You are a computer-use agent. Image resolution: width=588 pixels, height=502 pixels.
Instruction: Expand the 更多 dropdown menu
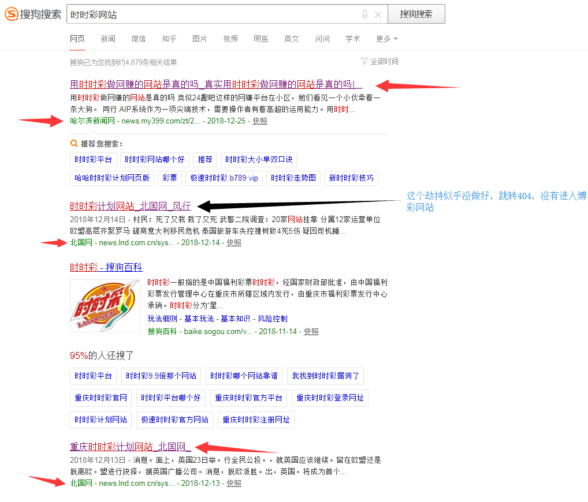coord(386,39)
